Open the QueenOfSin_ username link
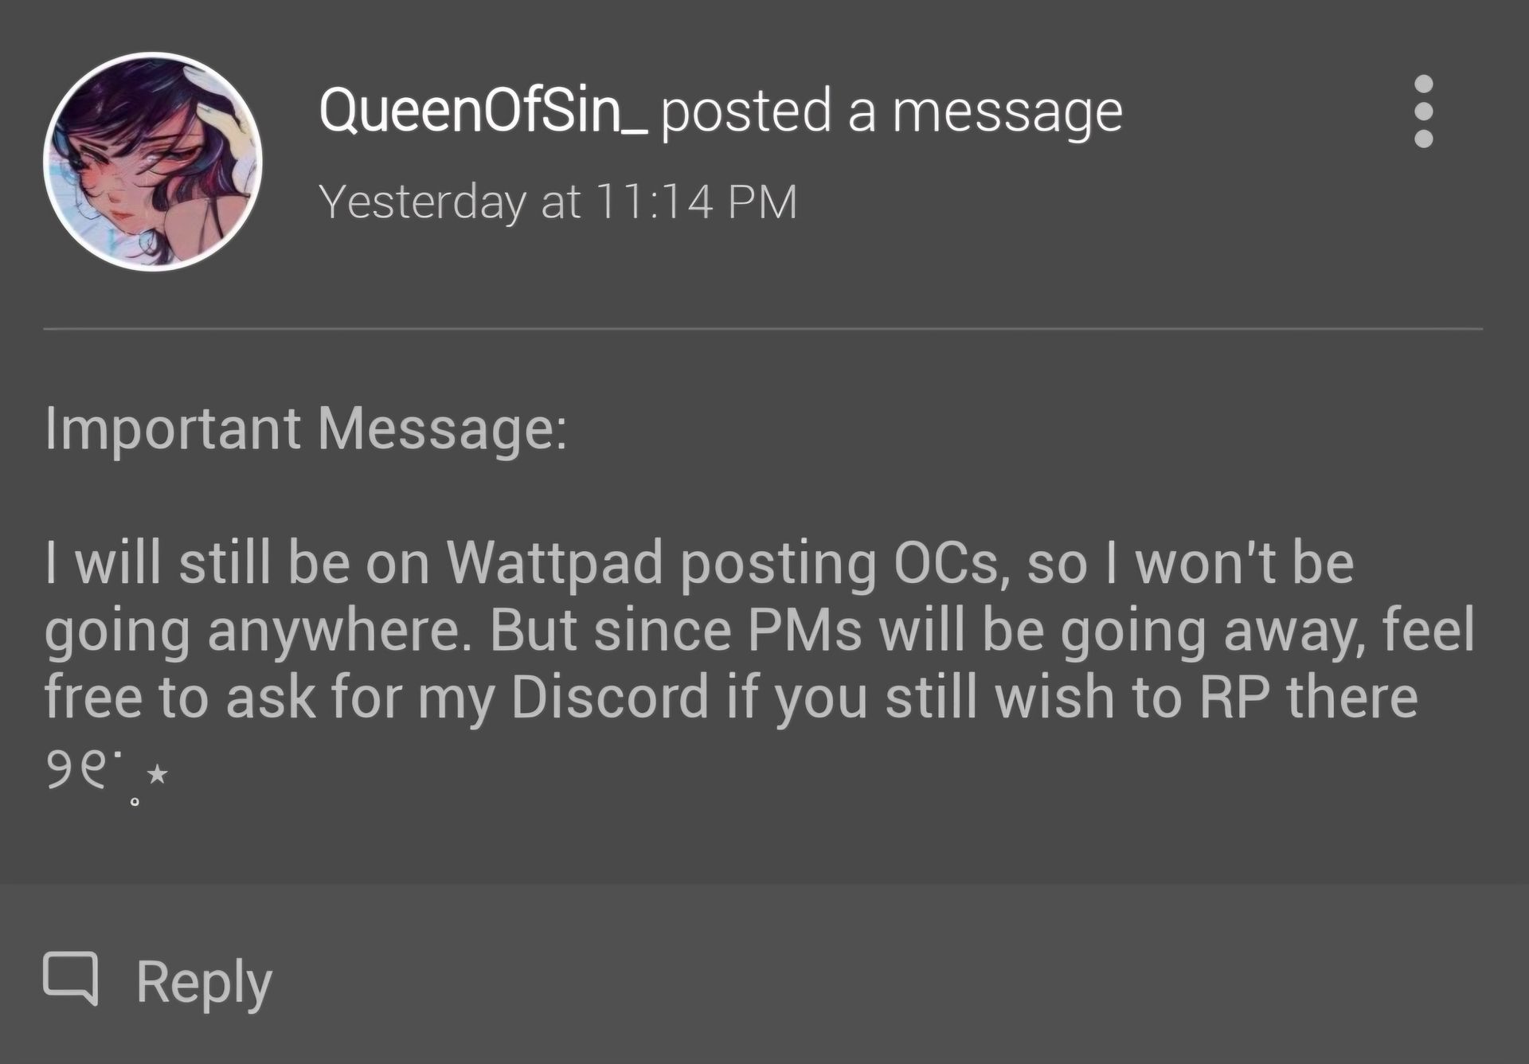 pos(483,111)
